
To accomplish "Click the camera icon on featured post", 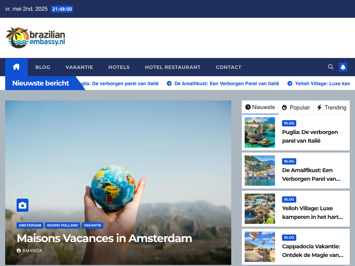I will (23, 205).
